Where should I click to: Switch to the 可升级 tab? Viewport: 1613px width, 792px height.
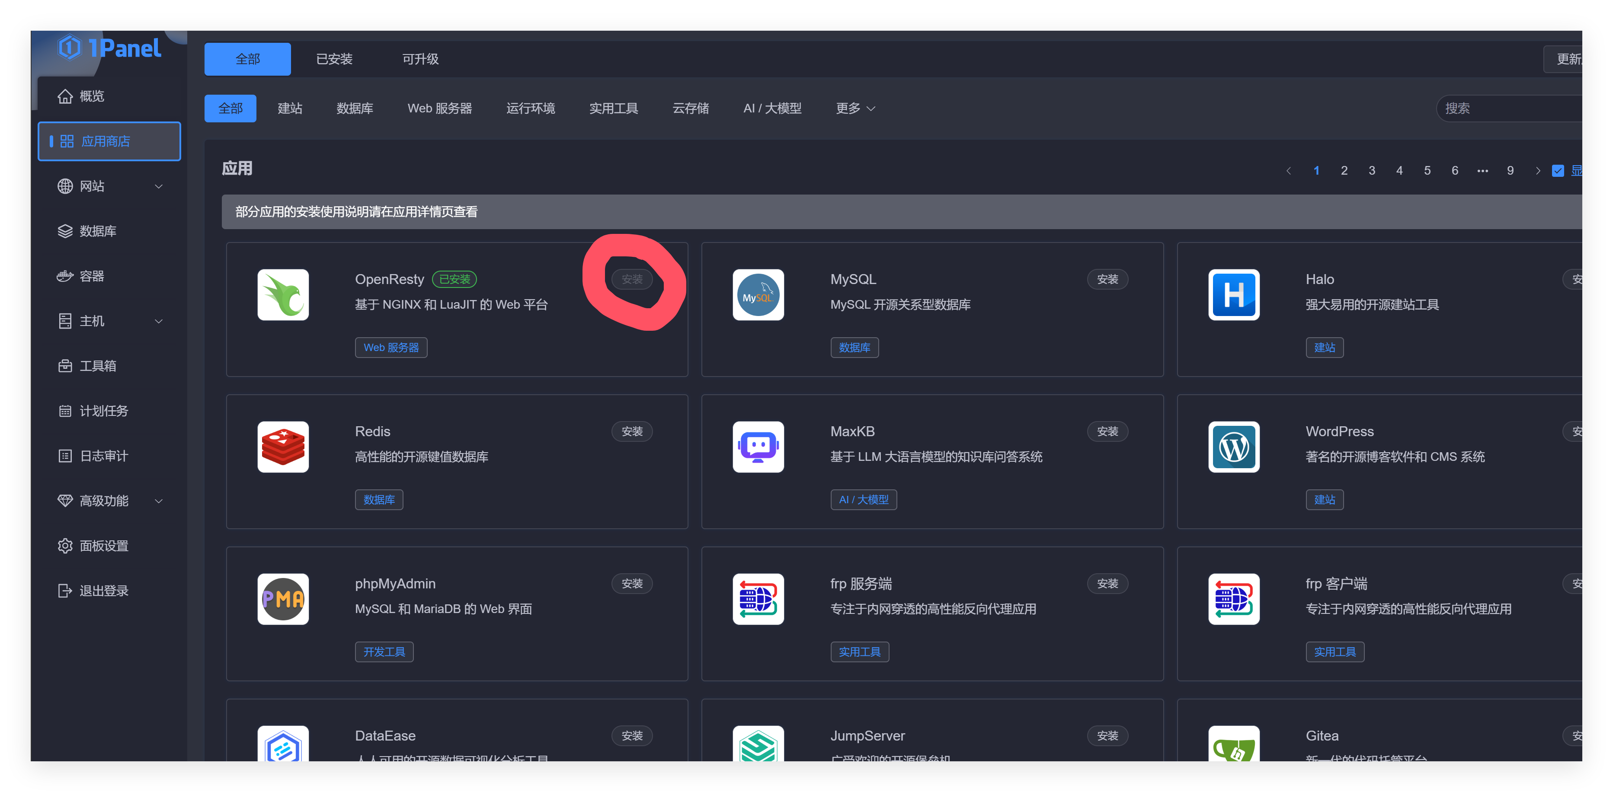(x=420, y=59)
